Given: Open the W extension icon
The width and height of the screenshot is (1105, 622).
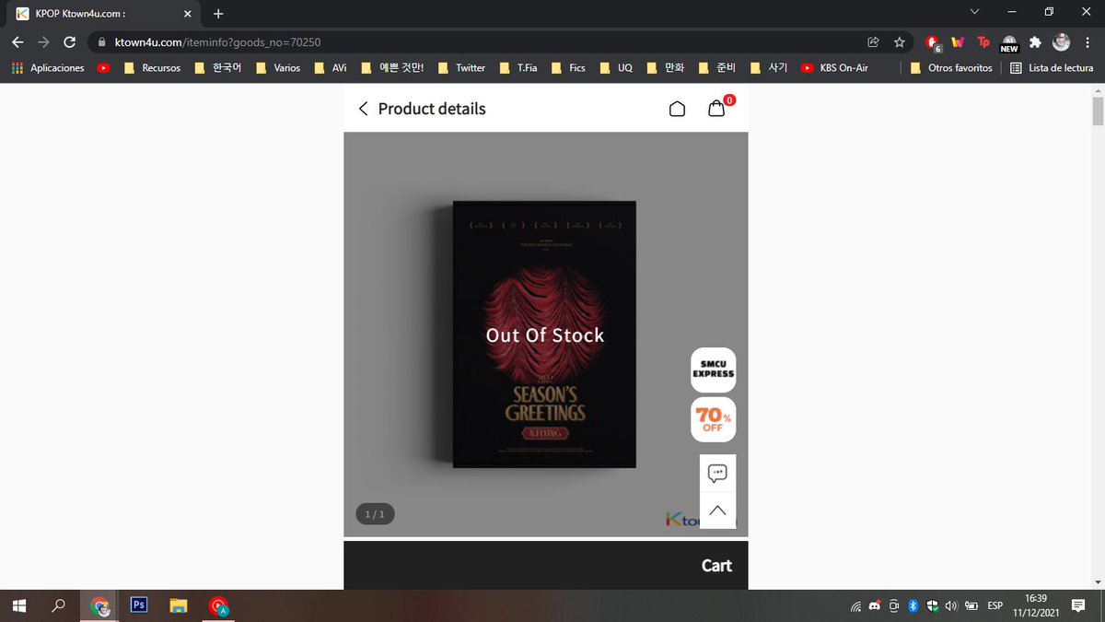Looking at the screenshot, I should 958,42.
